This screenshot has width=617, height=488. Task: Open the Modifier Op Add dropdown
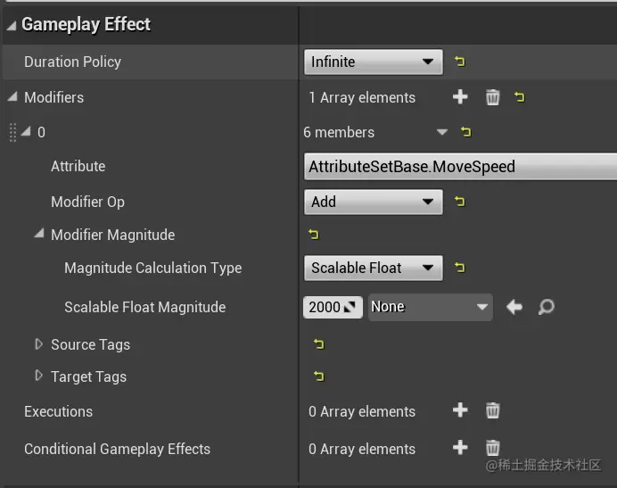(x=373, y=202)
